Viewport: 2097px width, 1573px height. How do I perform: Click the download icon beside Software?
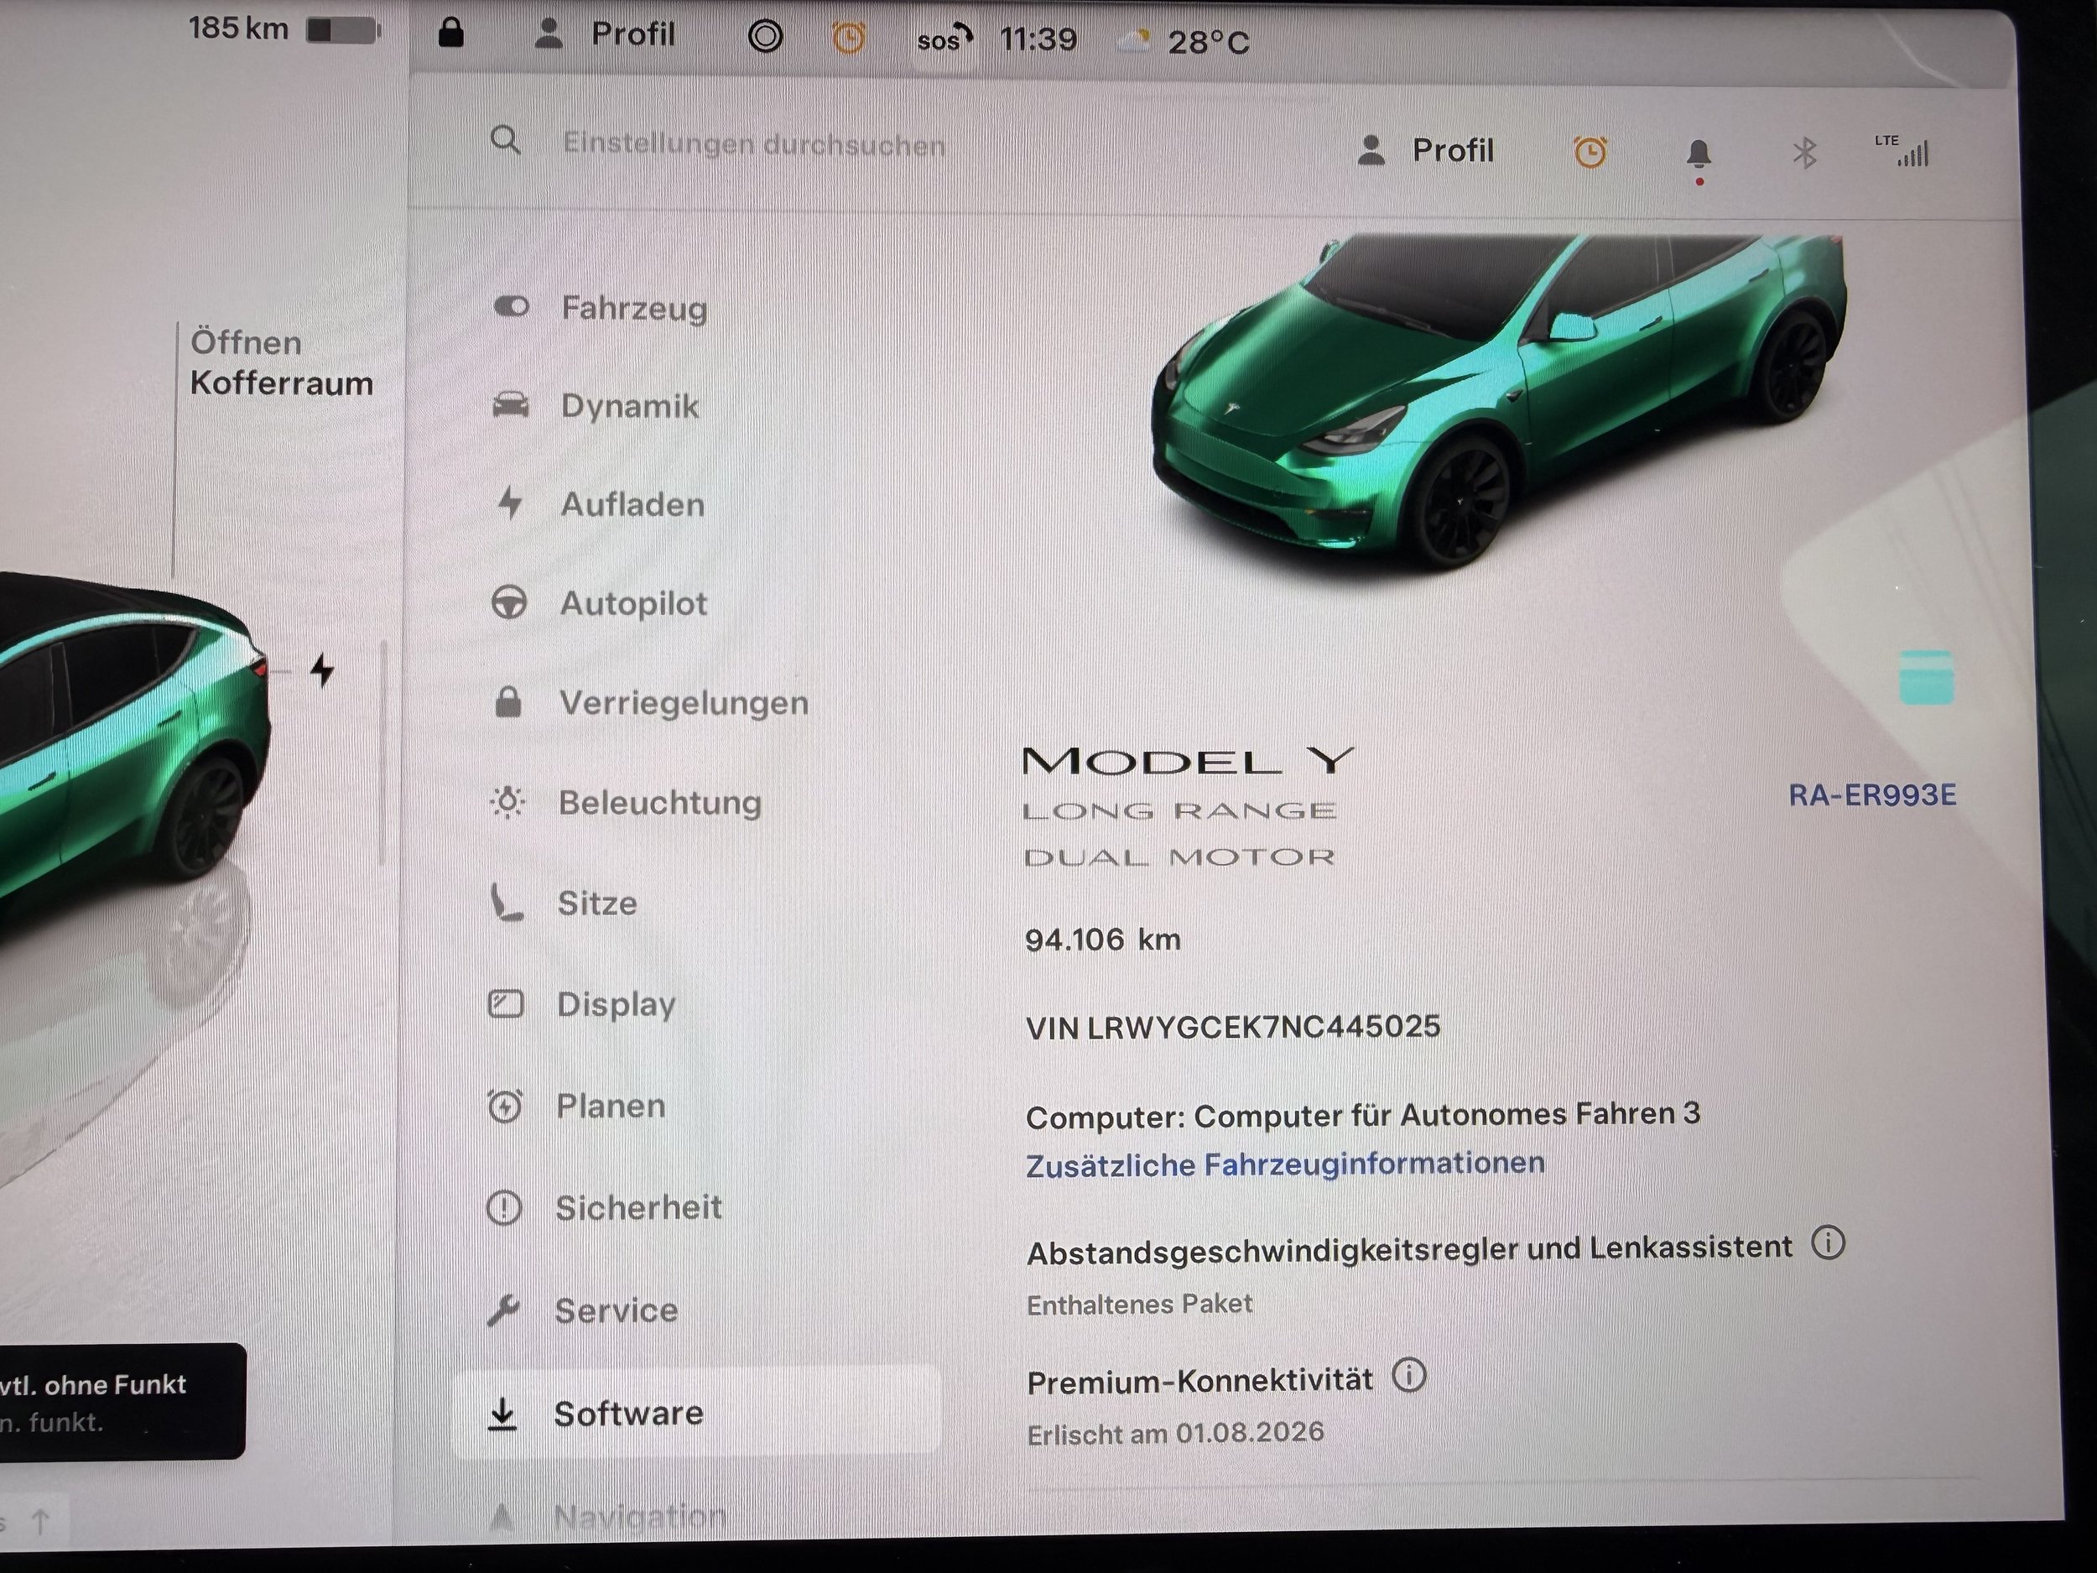[x=502, y=1413]
